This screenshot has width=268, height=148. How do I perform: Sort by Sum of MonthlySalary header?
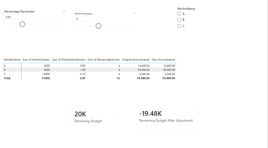tap(36, 60)
